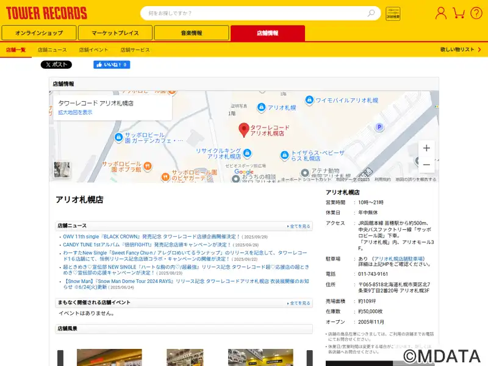Image resolution: width=488 pixels, height=366 pixels.
Task: Click the 年中無休 closed-days value
Action: [x=368, y=212]
